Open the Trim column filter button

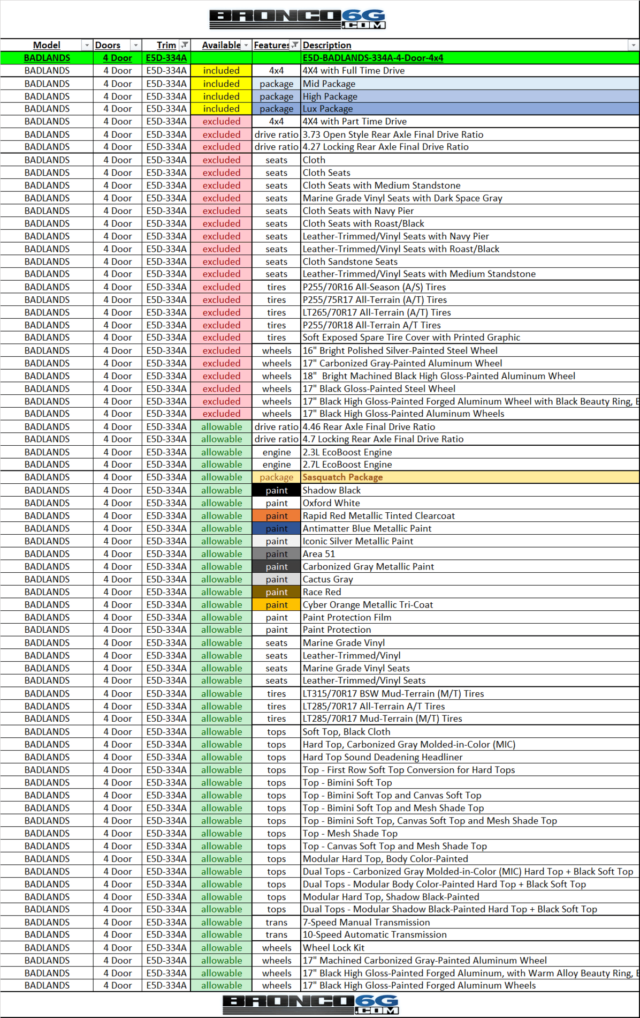pyautogui.click(x=185, y=46)
